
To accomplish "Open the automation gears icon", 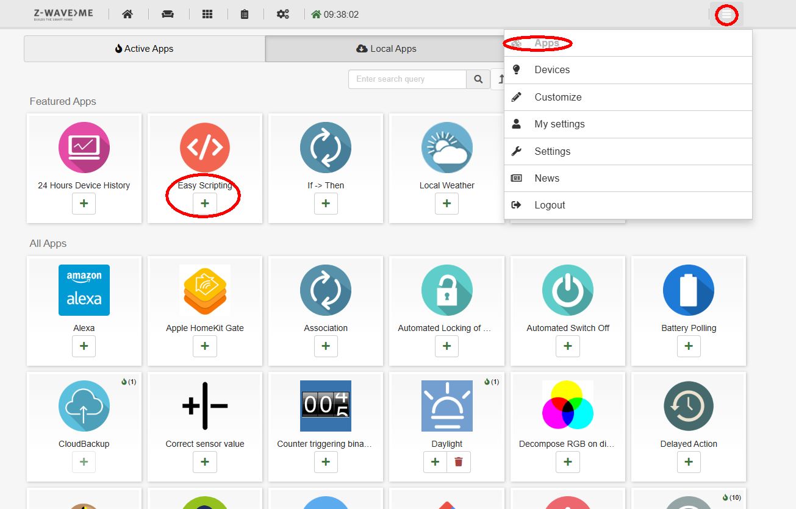I will pos(283,14).
